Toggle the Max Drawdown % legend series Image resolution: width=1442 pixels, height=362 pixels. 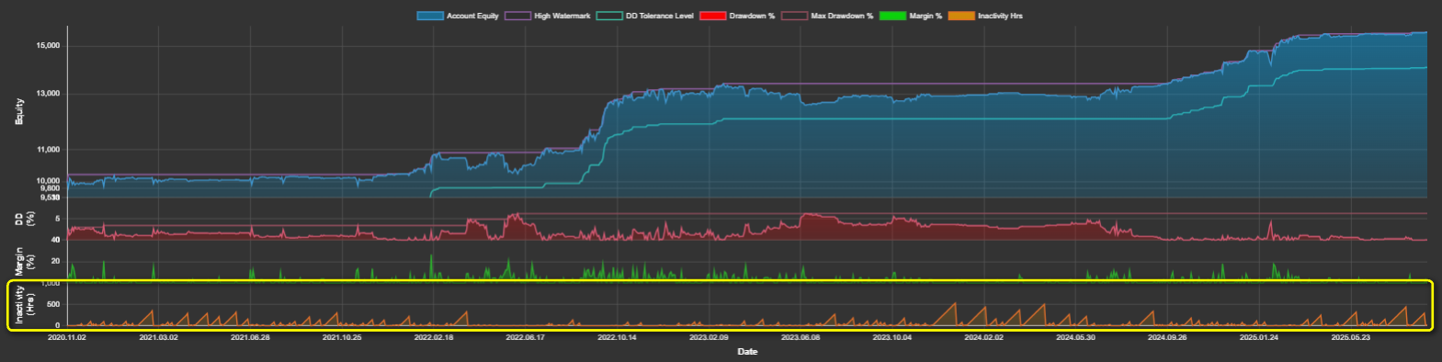827,16
